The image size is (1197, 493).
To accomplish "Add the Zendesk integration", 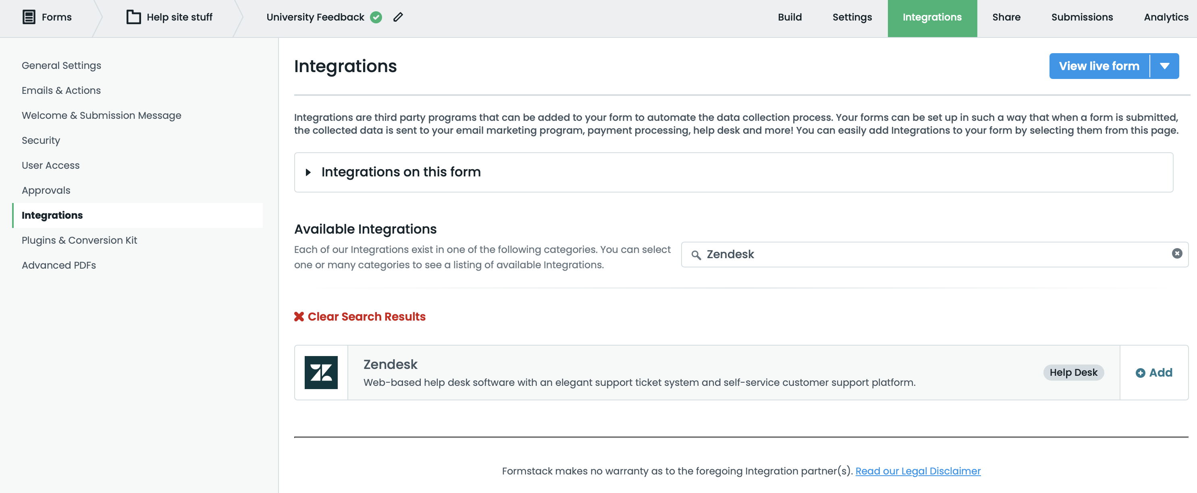I will [x=1154, y=372].
